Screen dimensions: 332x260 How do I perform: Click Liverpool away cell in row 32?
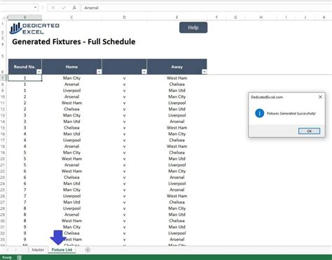pyautogui.click(x=177, y=233)
